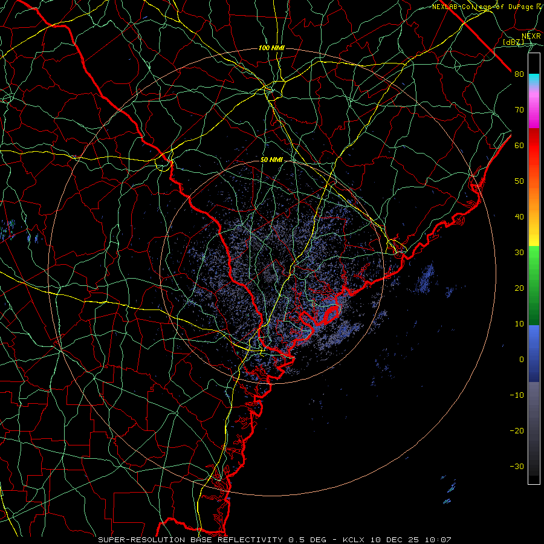Click the -30 value on the dBZ scale
Image resolution: width=544 pixels, height=544 pixels.
click(517, 466)
